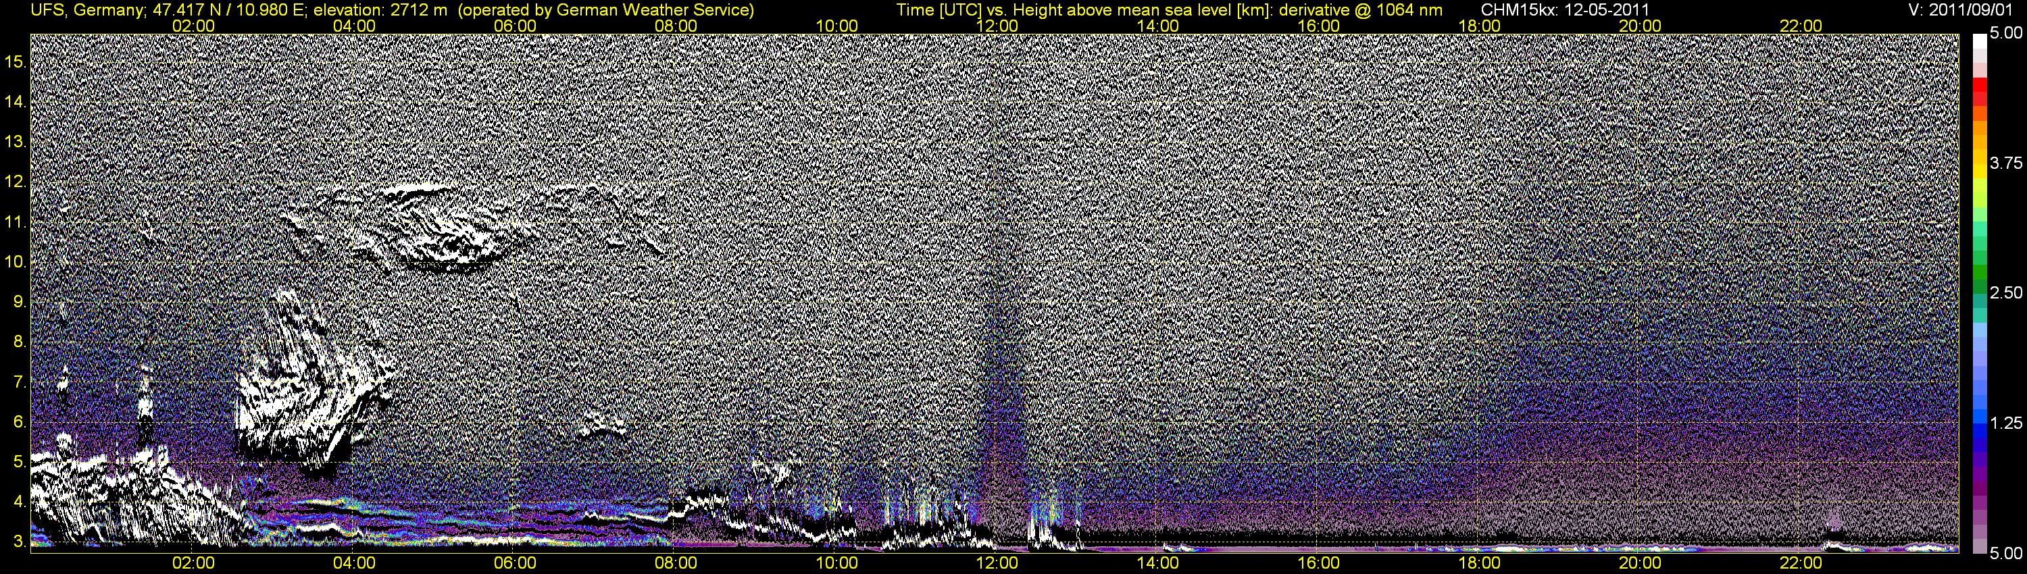Select the '10:00' label on the lower time axis
The image size is (2027, 574).
point(836,563)
